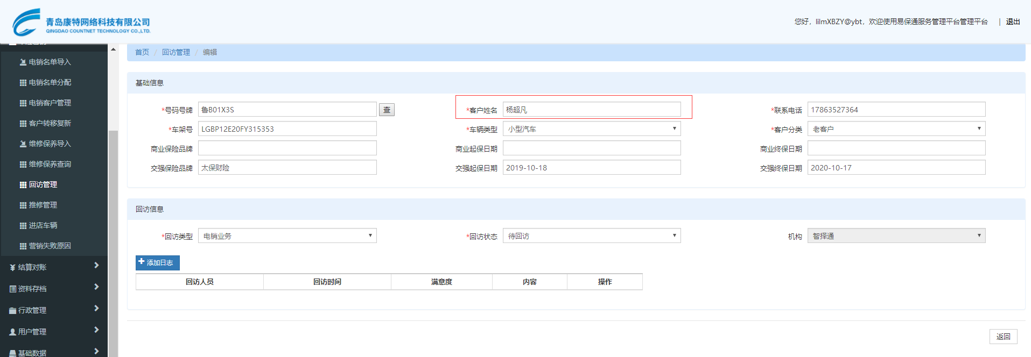Open the 回访类型 dropdown
The height and width of the screenshot is (357, 1031).
pyautogui.click(x=287, y=235)
